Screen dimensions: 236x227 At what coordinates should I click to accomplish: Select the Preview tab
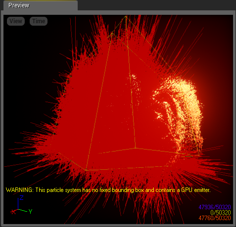[x=41, y=5]
